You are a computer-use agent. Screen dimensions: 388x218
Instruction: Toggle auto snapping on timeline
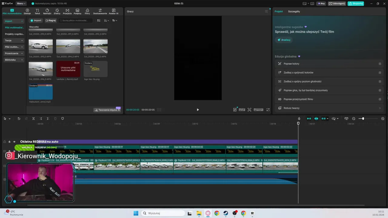[x=316, y=119]
